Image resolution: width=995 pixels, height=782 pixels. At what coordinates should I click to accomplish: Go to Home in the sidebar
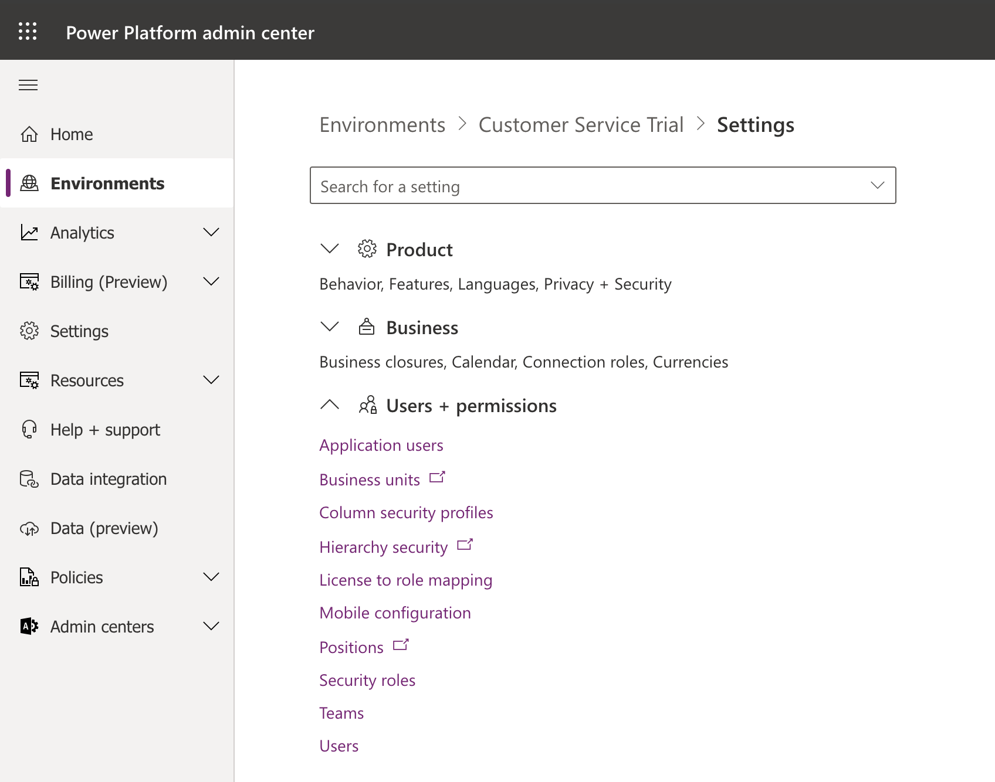pos(117,134)
